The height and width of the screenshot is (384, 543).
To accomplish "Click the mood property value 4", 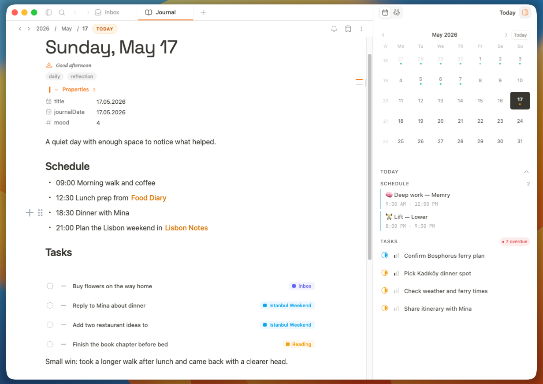I will pos(98,123).
